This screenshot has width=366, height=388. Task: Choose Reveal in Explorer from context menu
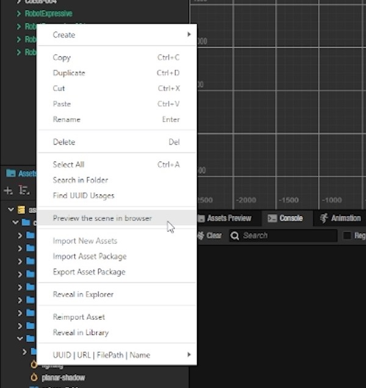(83, 295)
